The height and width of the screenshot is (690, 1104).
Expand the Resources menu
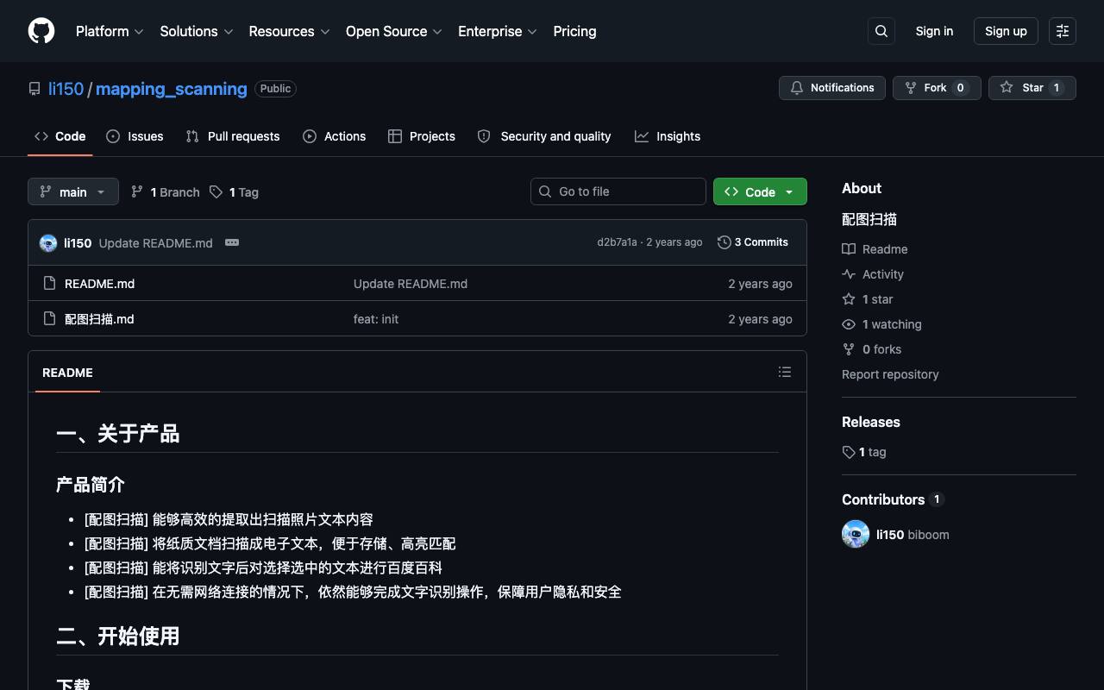pyautogui.click(x=289, y=31)
